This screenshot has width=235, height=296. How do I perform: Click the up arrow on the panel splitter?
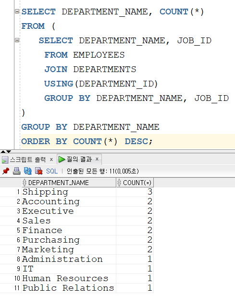(x=3, y=151)
